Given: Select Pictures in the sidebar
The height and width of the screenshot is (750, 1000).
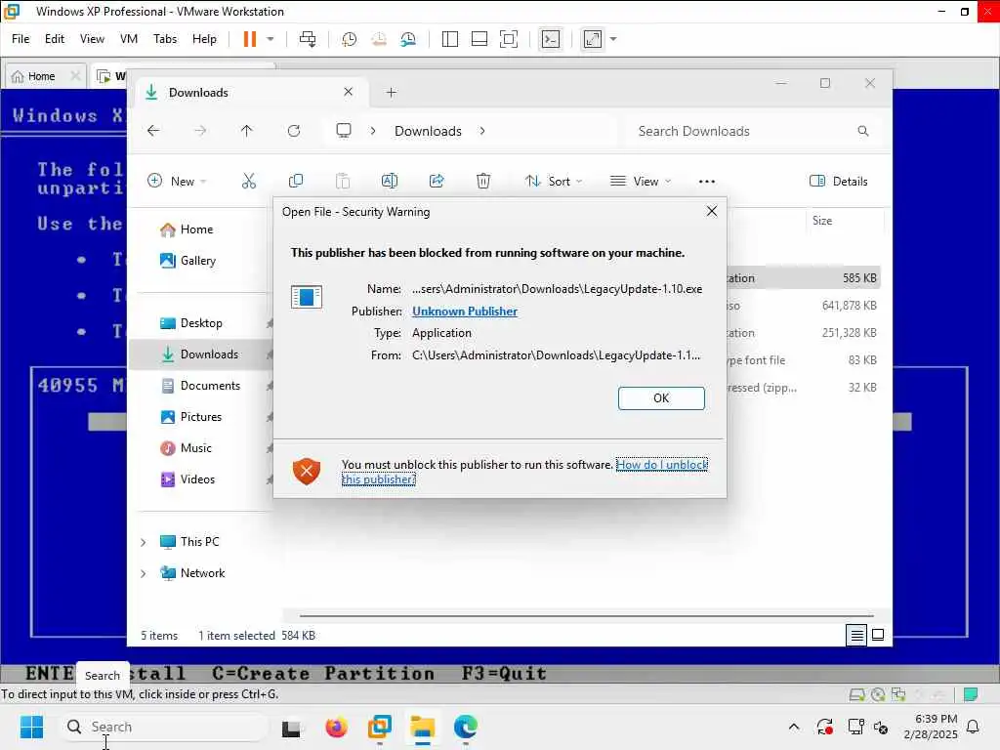Looking at the screenshot, I should tap(201, 416).
